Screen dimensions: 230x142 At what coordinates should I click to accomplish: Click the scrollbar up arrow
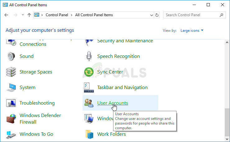click(x=227, y=42)
